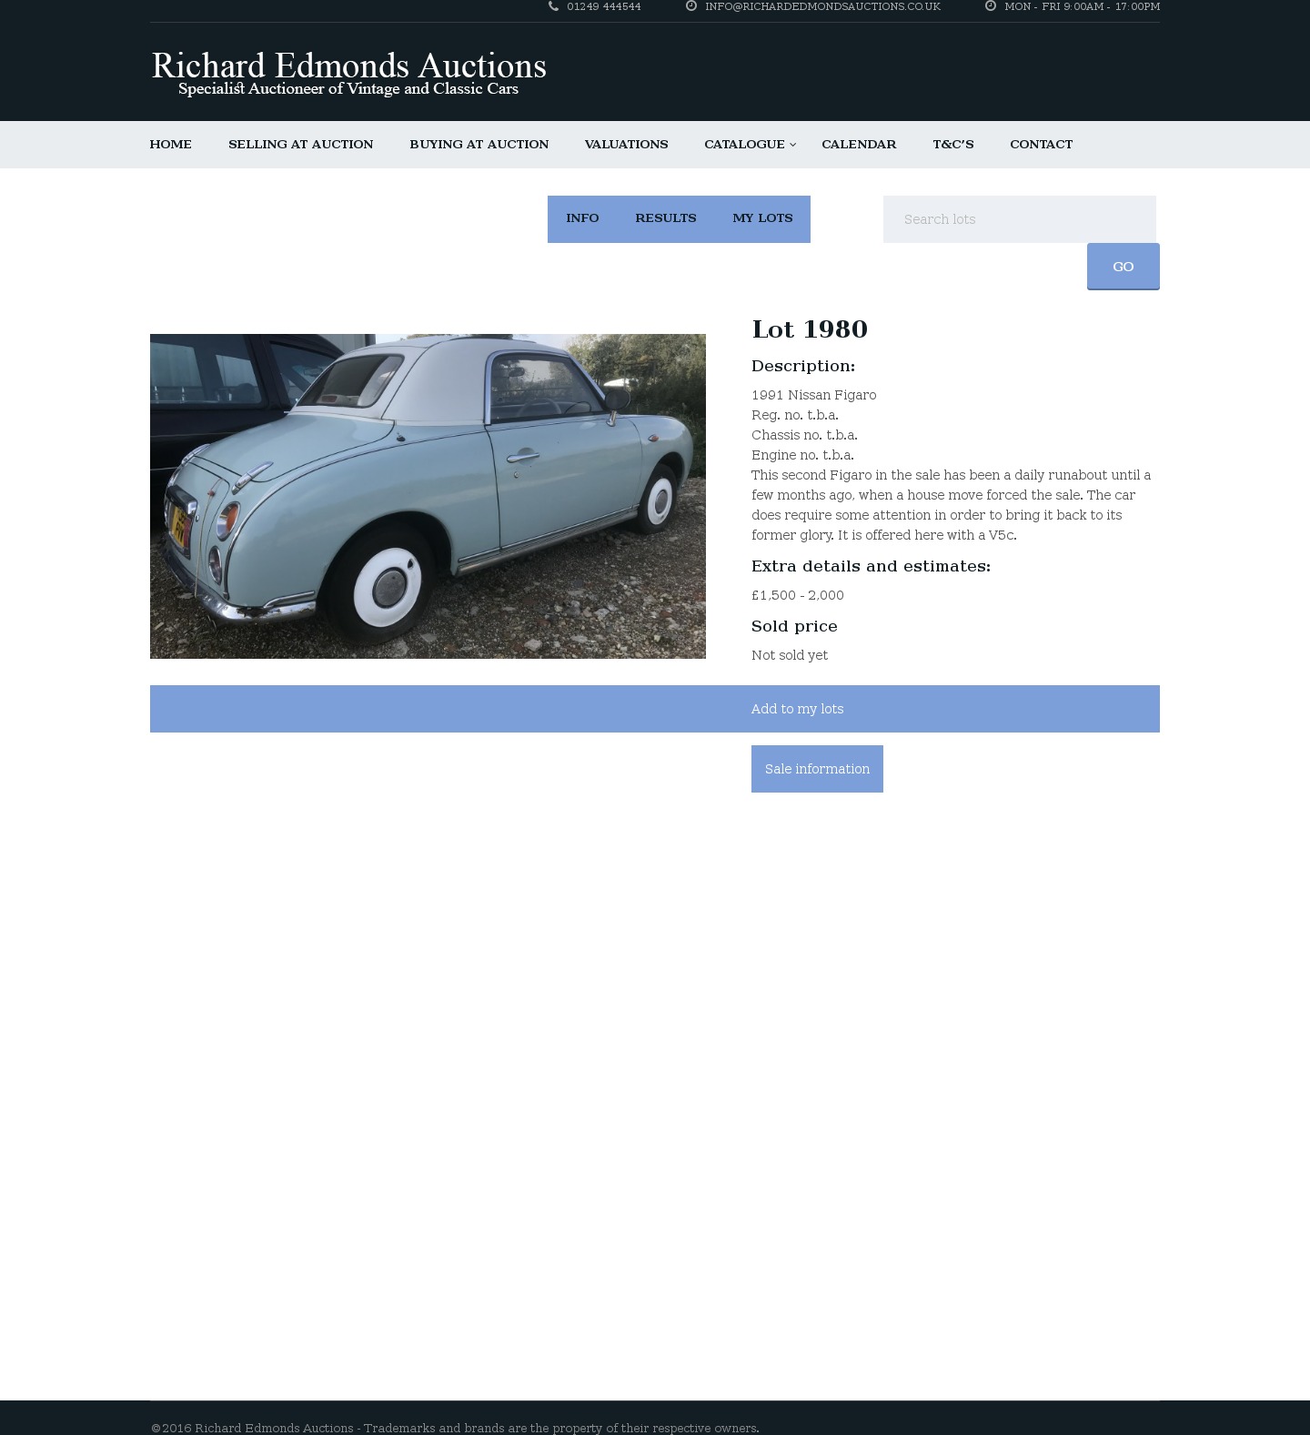The width and height of the screenshot is (1310, 1435).
Task: Click the 'Reg. no. t.b.a.' line
Action: [x=794, y=415]
